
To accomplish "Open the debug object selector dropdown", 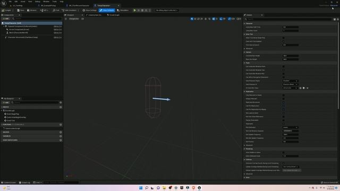I will point(166,10).
